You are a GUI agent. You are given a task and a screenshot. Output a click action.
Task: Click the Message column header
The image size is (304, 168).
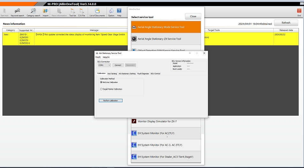coord(94,30)
